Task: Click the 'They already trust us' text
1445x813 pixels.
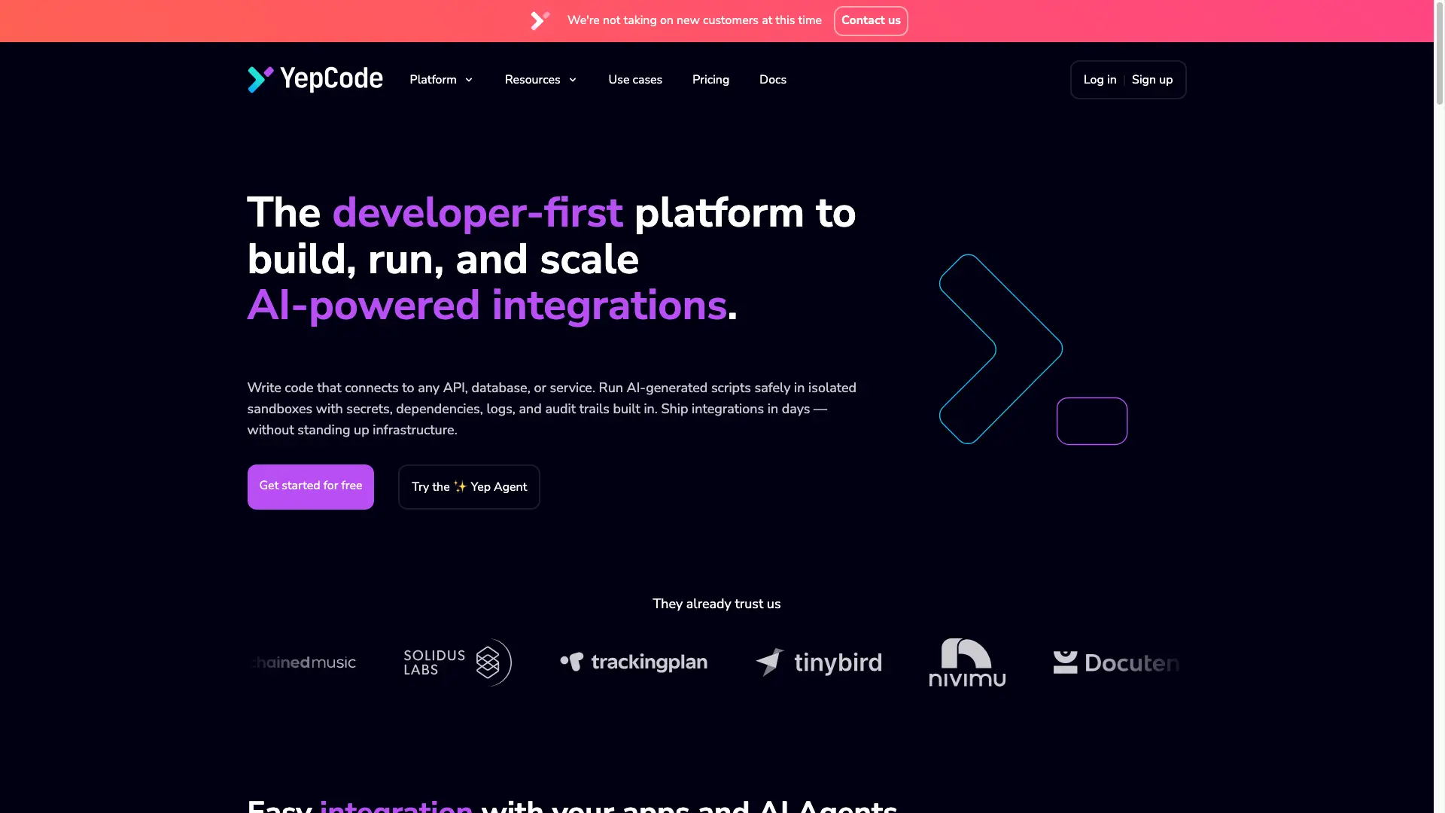Action: click(716, 604)
